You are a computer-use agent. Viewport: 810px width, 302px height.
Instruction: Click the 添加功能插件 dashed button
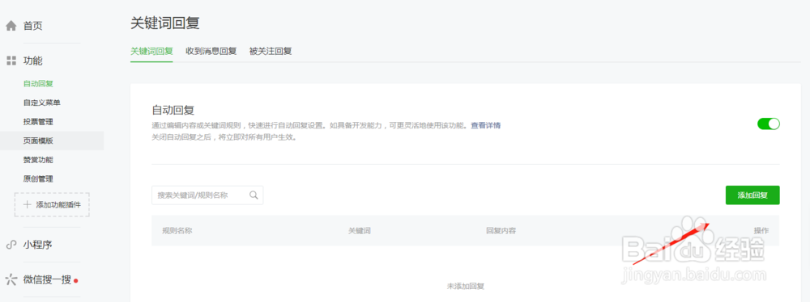[x=52, y=204]
